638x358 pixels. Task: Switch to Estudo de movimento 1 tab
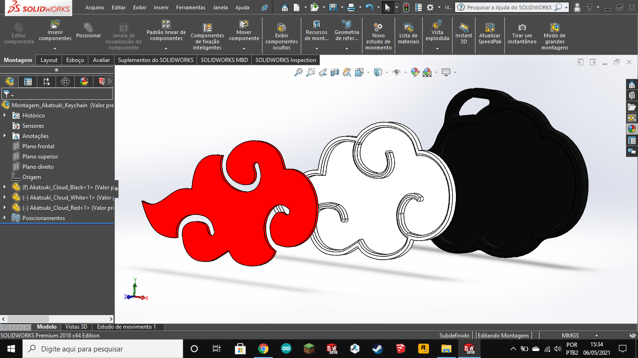(127, 327)
